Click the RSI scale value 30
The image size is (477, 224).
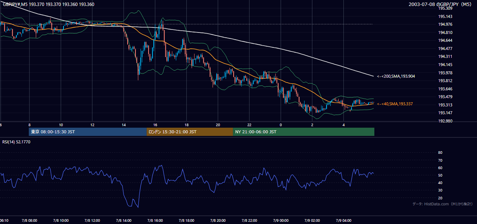pyautogui.click(x=440, y=190)
